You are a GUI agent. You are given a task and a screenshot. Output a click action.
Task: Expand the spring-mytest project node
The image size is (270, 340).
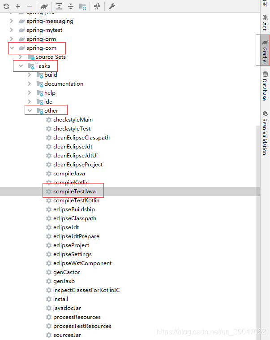click(x=12, y=30)
